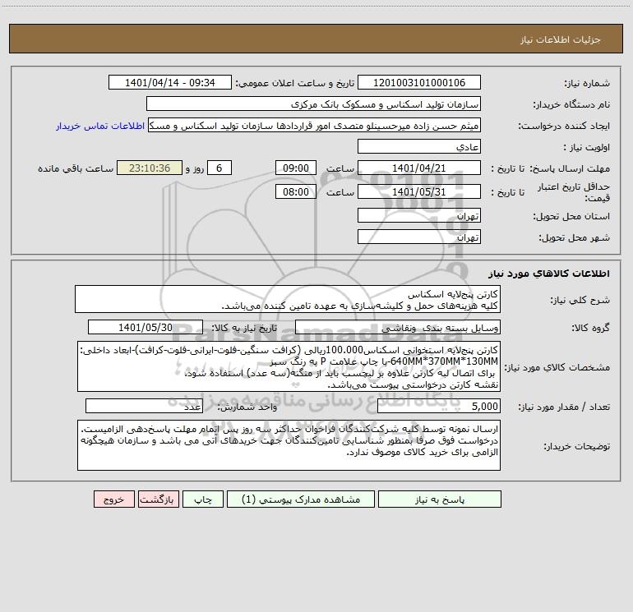The image size is (633, 612).
Task: Click quantity field showing 5,000
Action: click(439, 407)
